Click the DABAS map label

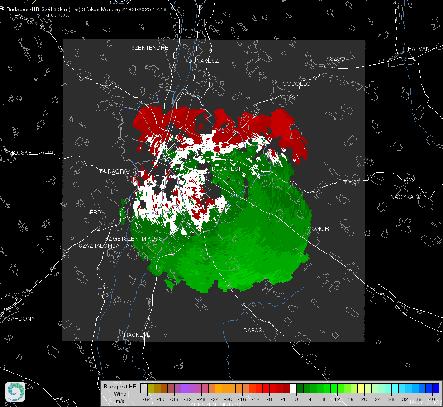[x=253, y=331]
